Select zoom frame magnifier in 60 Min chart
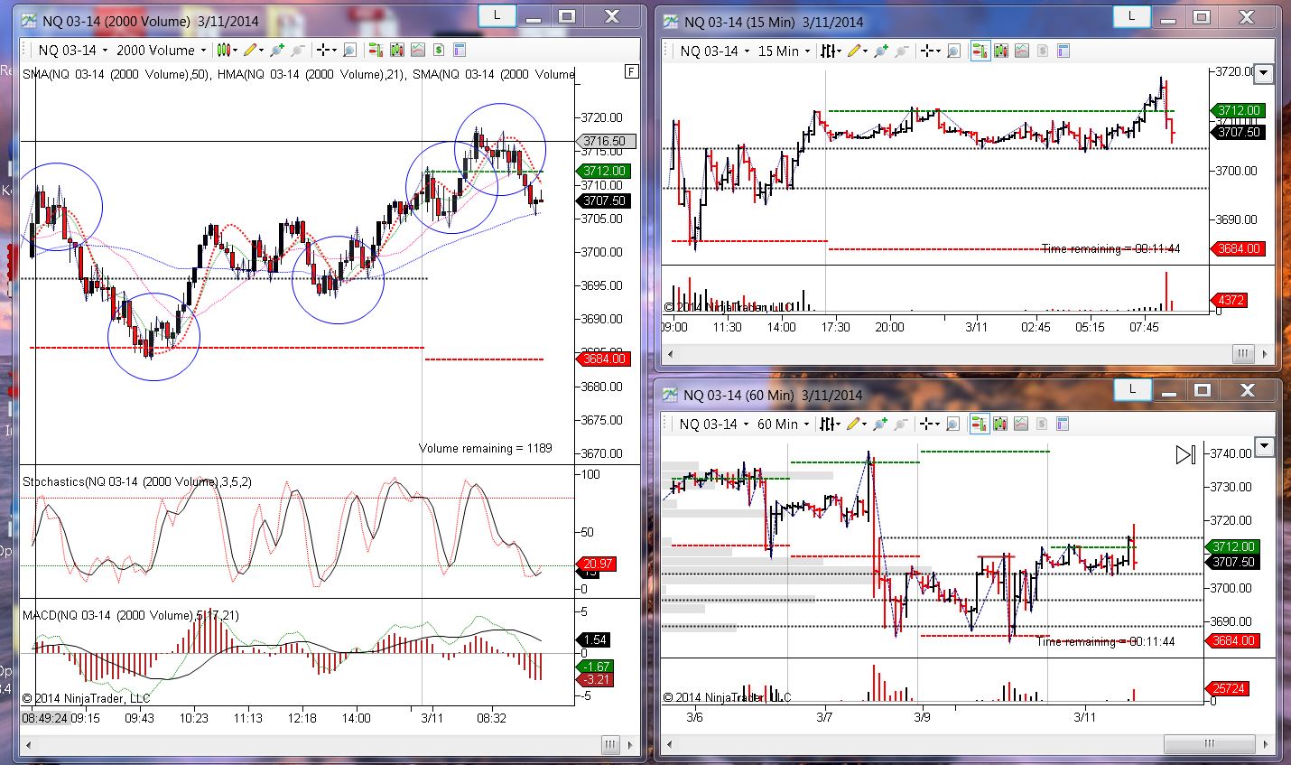The width and height of the screenshot is (1291, 765). pos(952,424)
